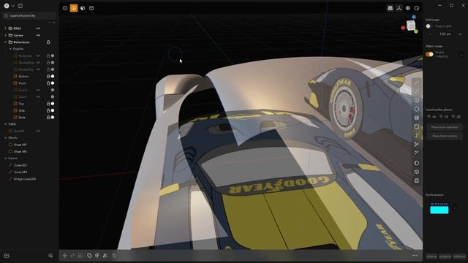Toggle visibility dot for Top reference

[53, 104]
